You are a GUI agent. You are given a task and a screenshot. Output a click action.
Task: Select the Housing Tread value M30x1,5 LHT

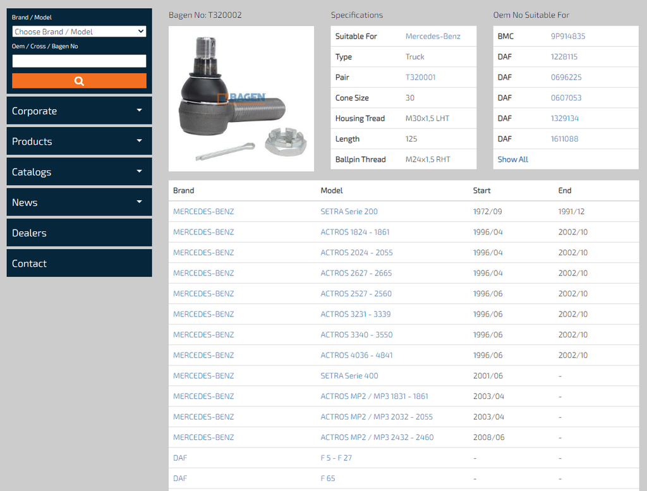pos(427,118)
